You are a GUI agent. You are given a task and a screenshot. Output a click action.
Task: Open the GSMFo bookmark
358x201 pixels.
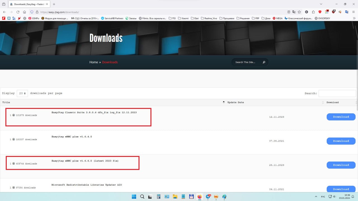(34, 18)
